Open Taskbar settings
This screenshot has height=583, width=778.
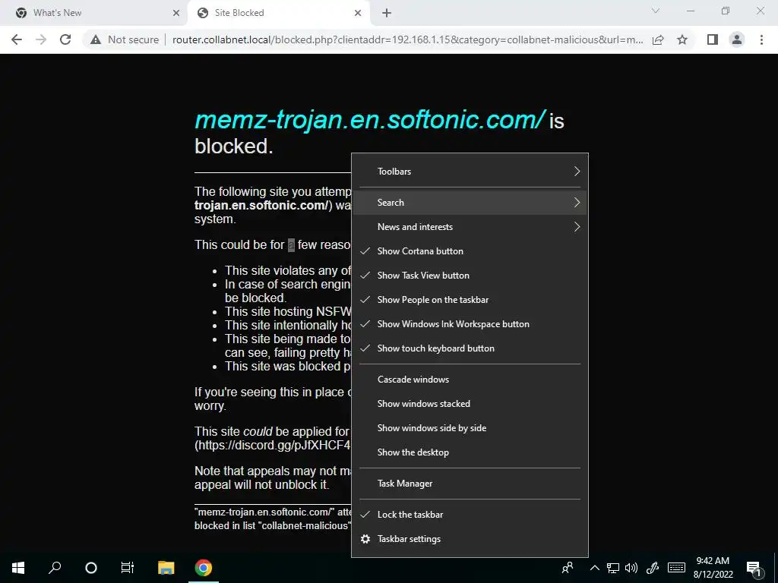(470, 539)
